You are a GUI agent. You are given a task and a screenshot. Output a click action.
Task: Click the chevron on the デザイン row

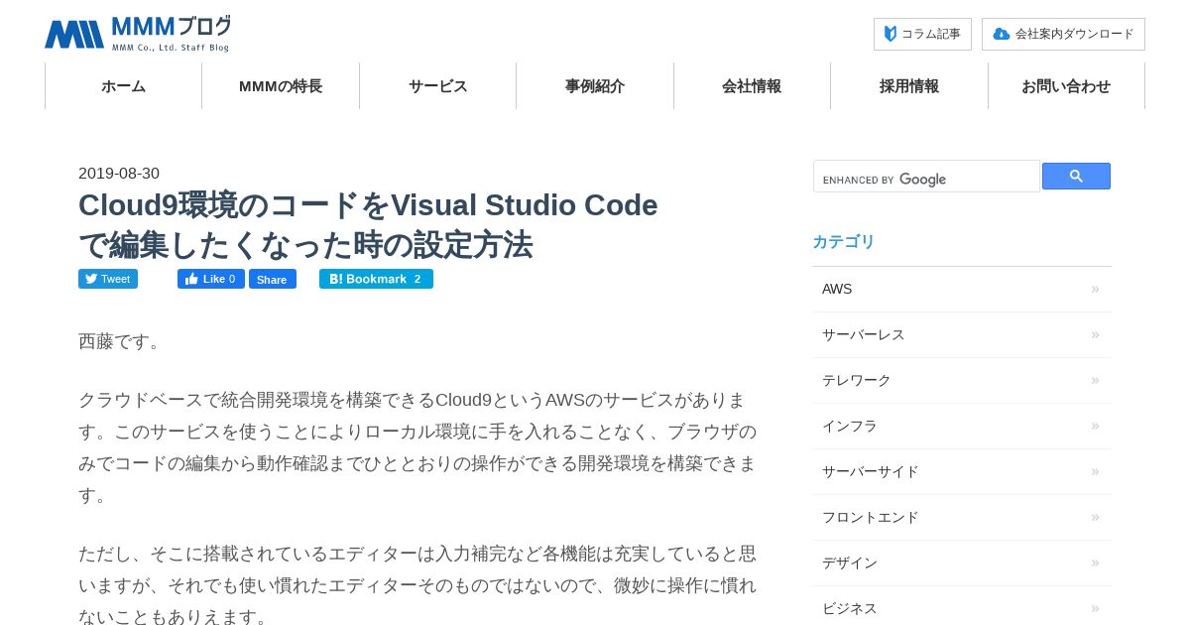coord(1095,562)
